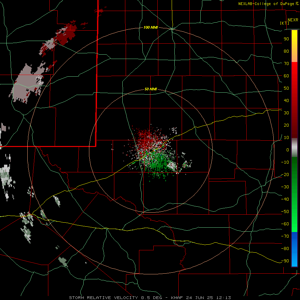
Task: Select the 50 NMI range ring label
Action: (151, 89)
